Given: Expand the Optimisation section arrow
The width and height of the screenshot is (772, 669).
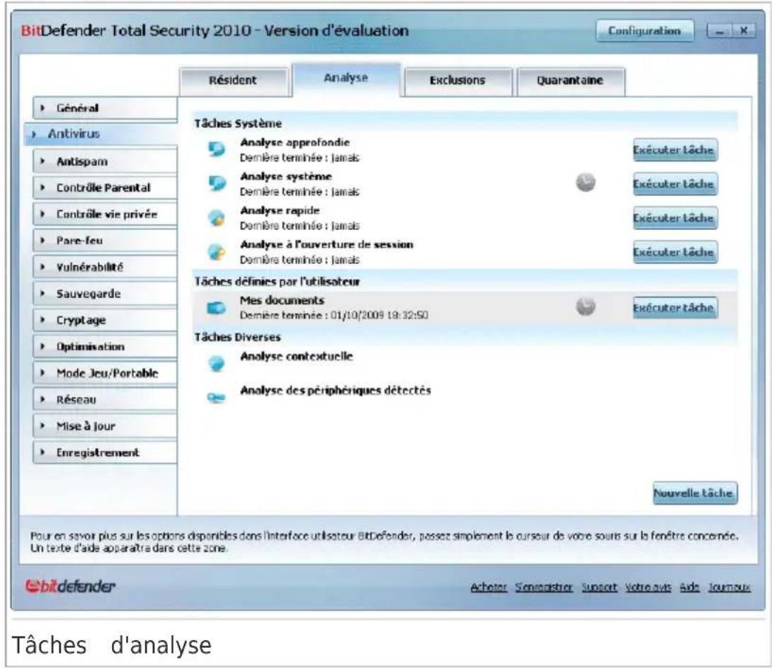Looking at the screenshot, I should [x=42, y=347].
